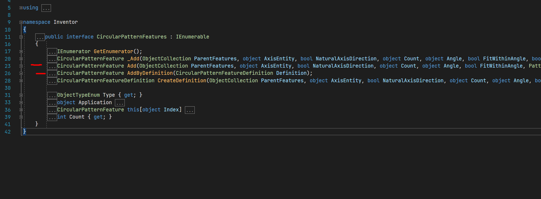Click the 'public' keyword
This screenshot has width=541, height=199.
(x=54, y=37)
